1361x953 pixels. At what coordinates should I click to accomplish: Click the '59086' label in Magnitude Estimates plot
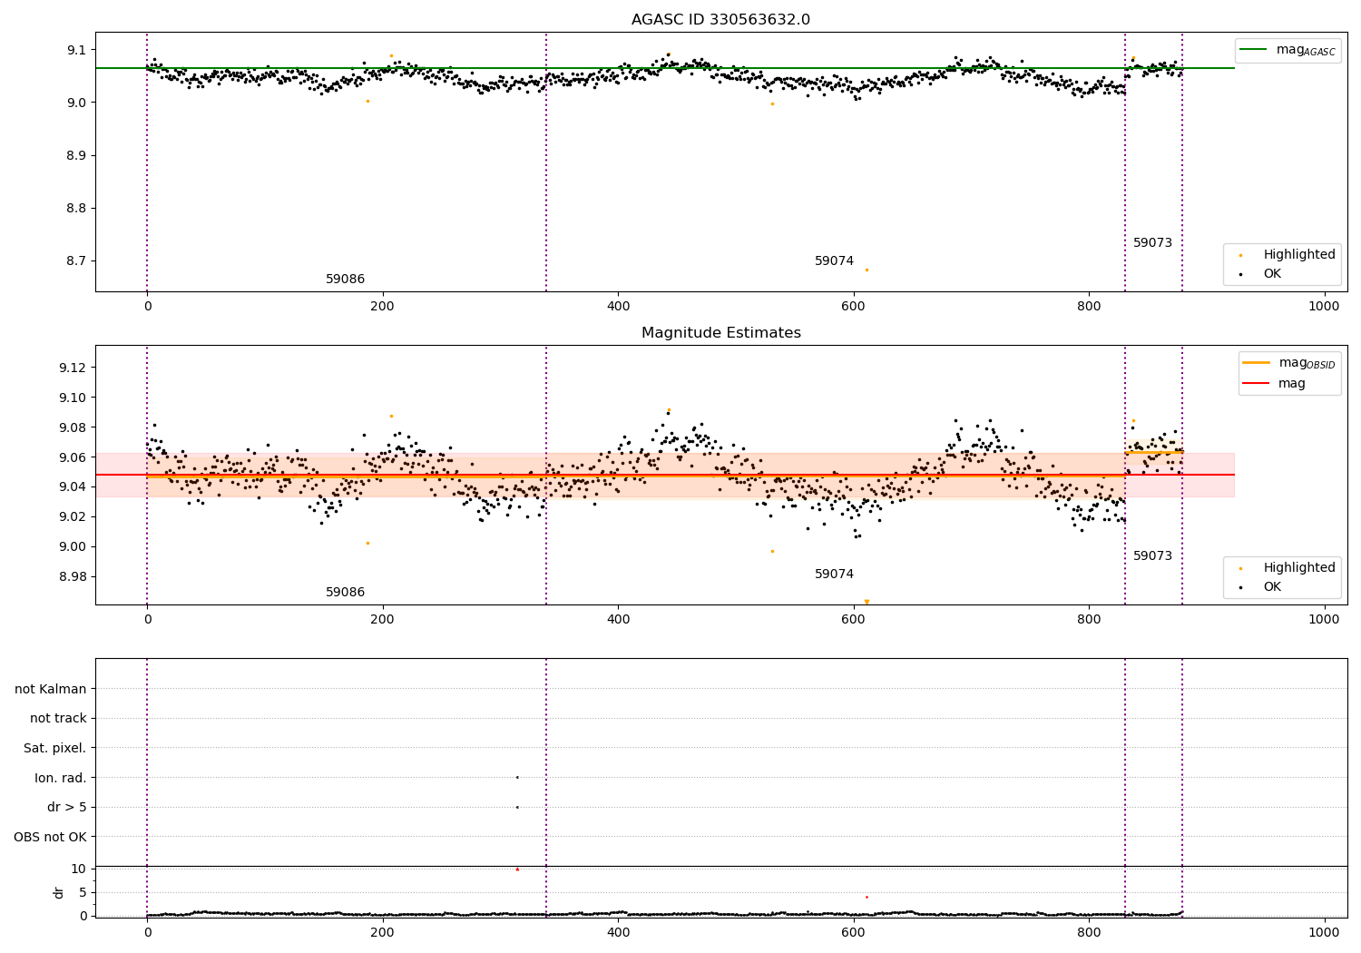[345, 592]
